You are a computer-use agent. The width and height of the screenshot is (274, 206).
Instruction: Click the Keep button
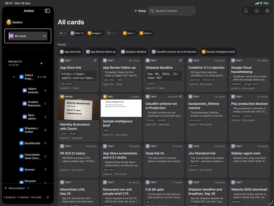click(x=140, y=11)
